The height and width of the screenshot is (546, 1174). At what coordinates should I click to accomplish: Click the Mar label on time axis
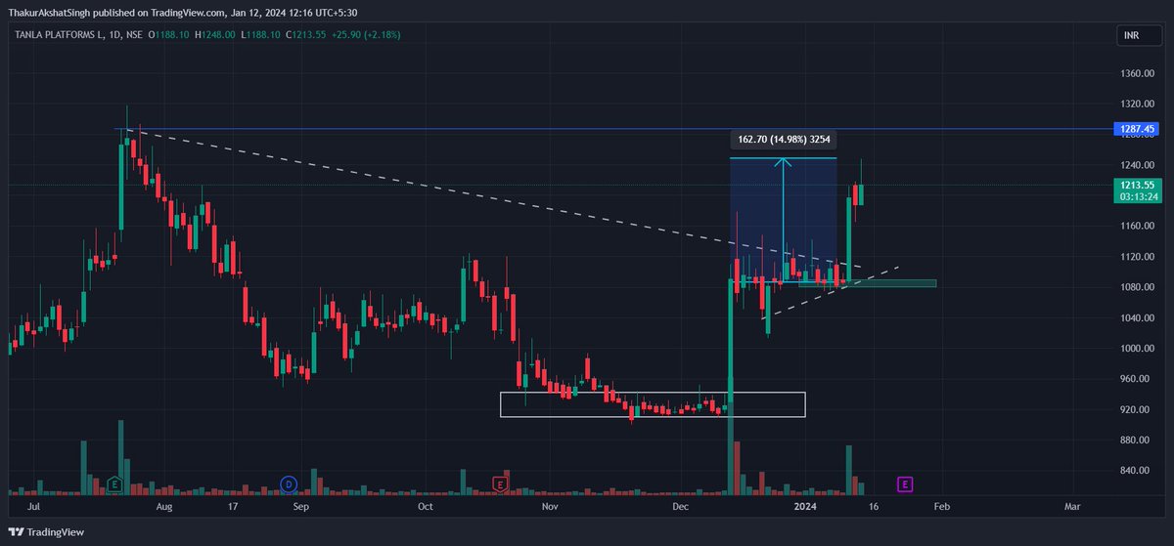point(1072,507)
